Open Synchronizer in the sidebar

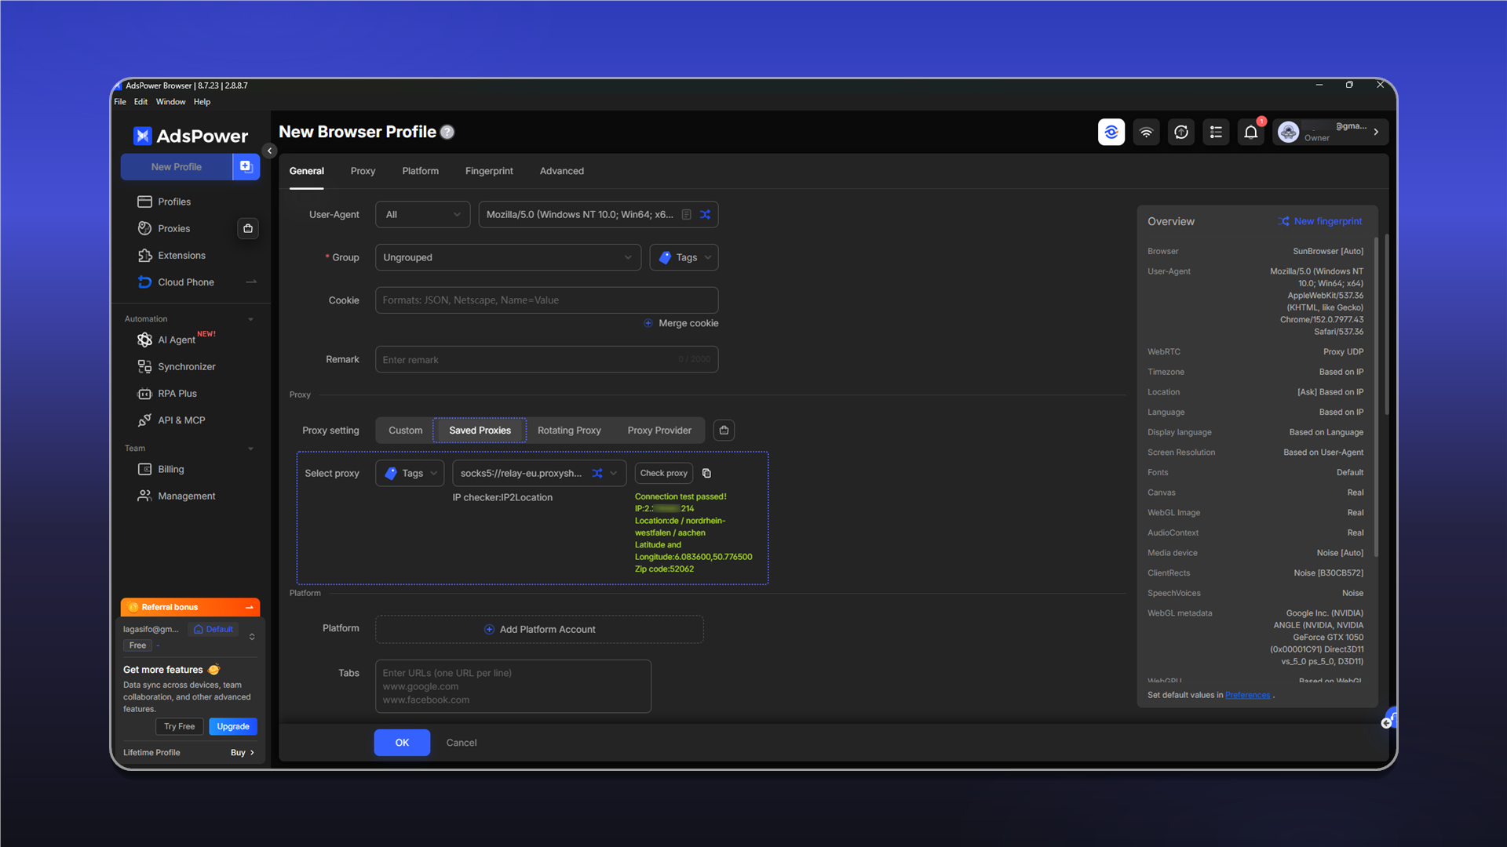pyautogui.click(x=186, y=366)
